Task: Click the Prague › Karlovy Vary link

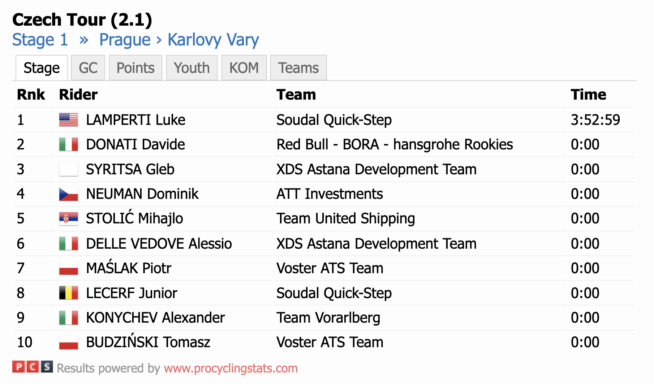Action: pyautogui.click(x=179, y=40)
